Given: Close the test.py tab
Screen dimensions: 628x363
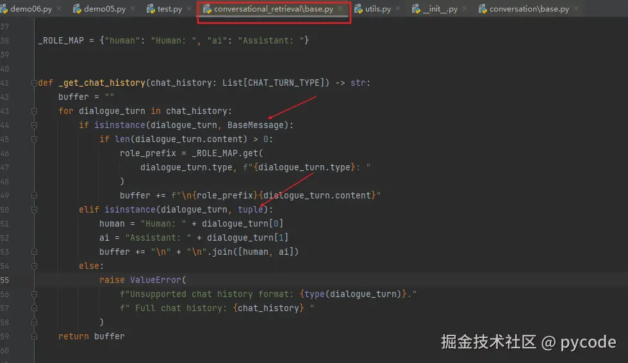Looking at the screenshot, I should (x=190, y=8).
